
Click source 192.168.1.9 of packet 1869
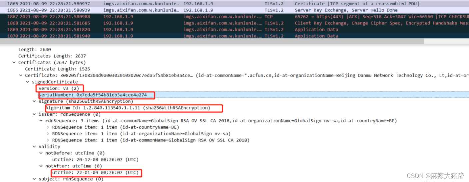[118, 30]
